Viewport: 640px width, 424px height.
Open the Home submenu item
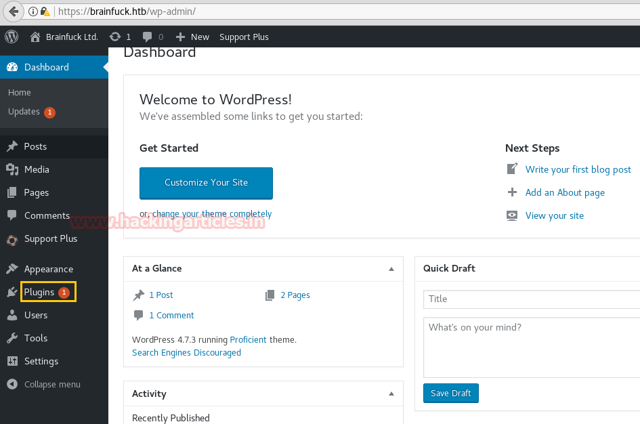[x=19, y=93]
